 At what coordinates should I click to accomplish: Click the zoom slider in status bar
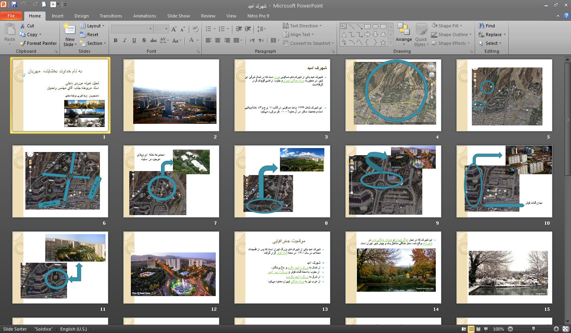pyautogui.click(x=533, y=329)
